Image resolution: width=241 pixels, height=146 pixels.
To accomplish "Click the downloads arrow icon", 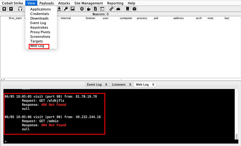I will tap(59, 9).
